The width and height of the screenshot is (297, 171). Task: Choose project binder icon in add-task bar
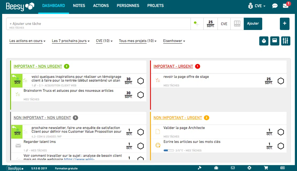pyautogui.click(x=237, y=24)
